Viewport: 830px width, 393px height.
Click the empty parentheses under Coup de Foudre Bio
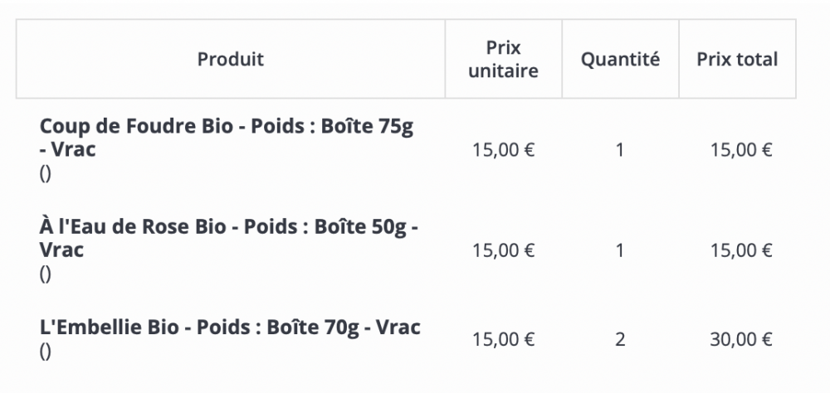(x=46, y=176)
